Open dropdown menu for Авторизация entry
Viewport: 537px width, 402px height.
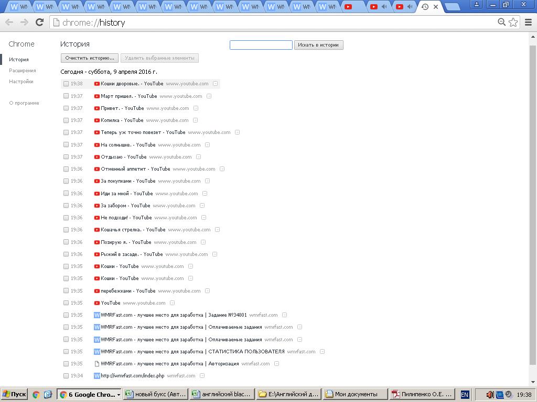(x=276, y=364)
